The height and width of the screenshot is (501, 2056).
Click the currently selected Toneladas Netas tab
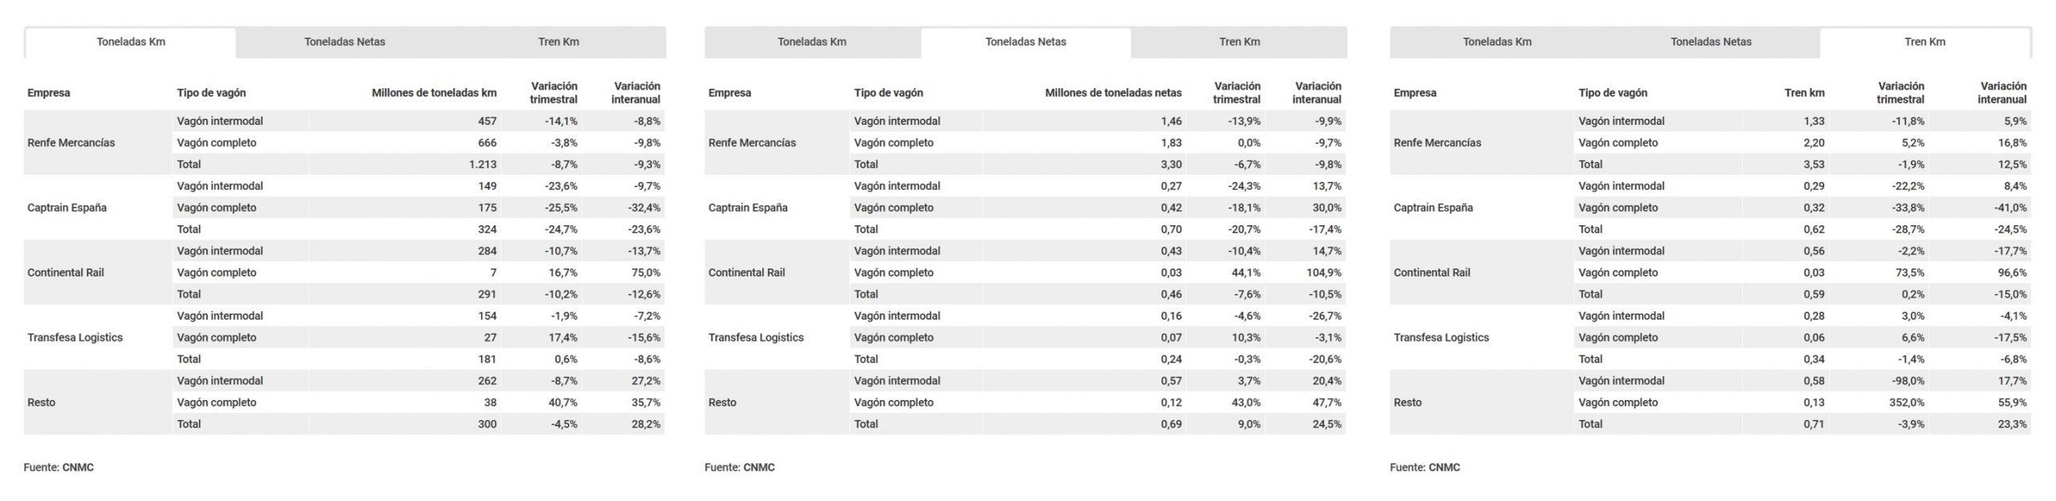[1026, 42]
